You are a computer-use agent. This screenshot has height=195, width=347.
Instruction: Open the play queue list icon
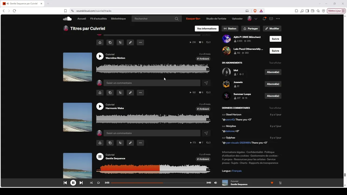pyautogui.click(x=280, y=183)
